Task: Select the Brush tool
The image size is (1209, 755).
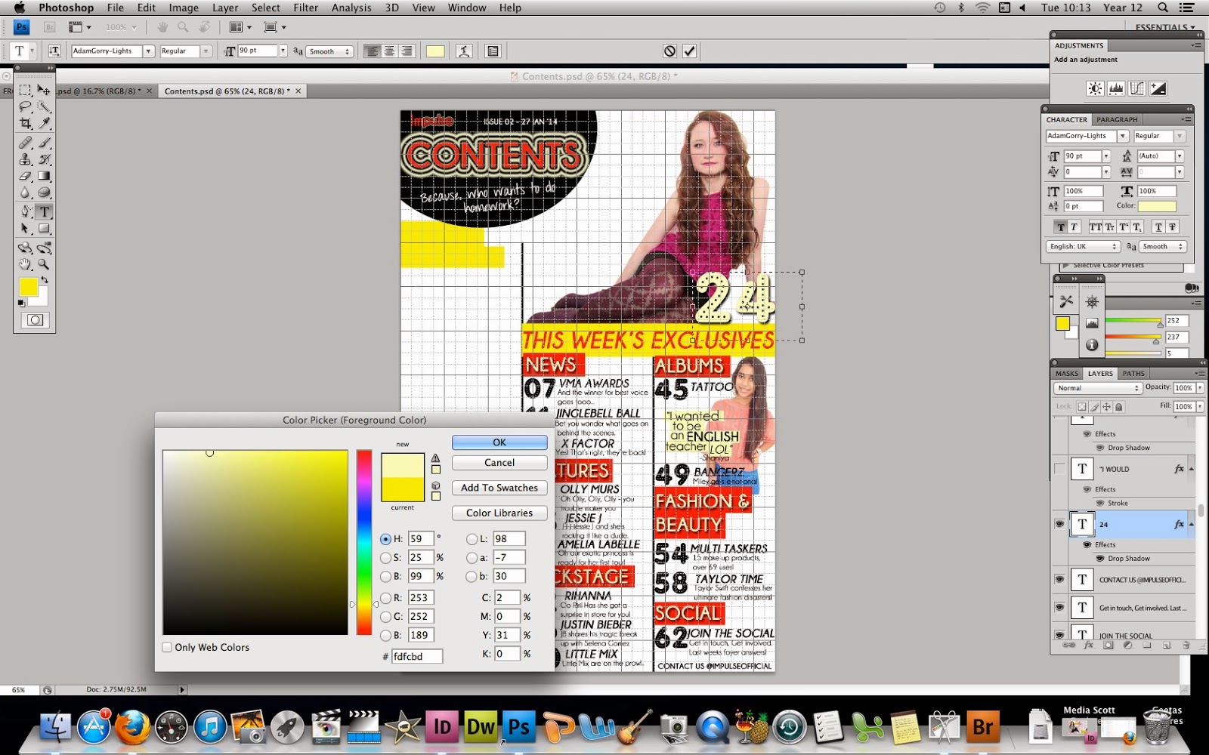Action: [x=44, y=142]
